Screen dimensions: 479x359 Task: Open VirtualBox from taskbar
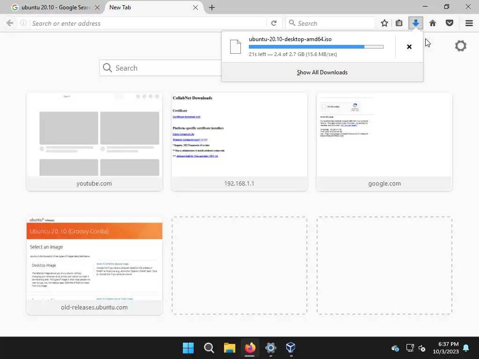click(290, 348)
